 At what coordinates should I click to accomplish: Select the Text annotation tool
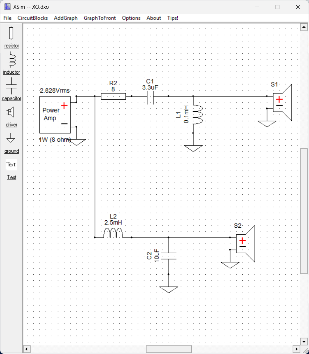click(11, 165)
